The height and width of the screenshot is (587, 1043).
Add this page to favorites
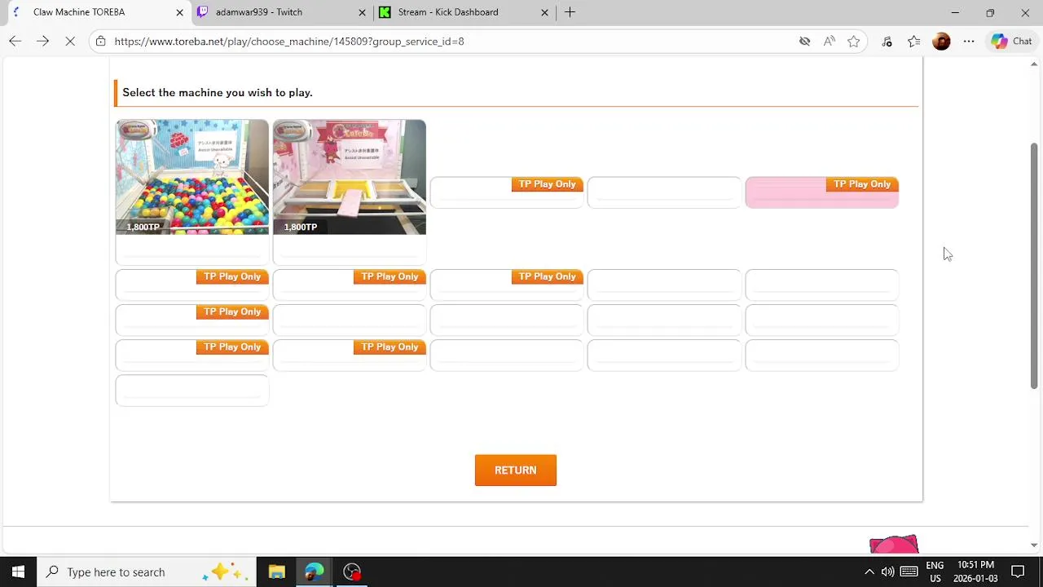coord(853,41)
